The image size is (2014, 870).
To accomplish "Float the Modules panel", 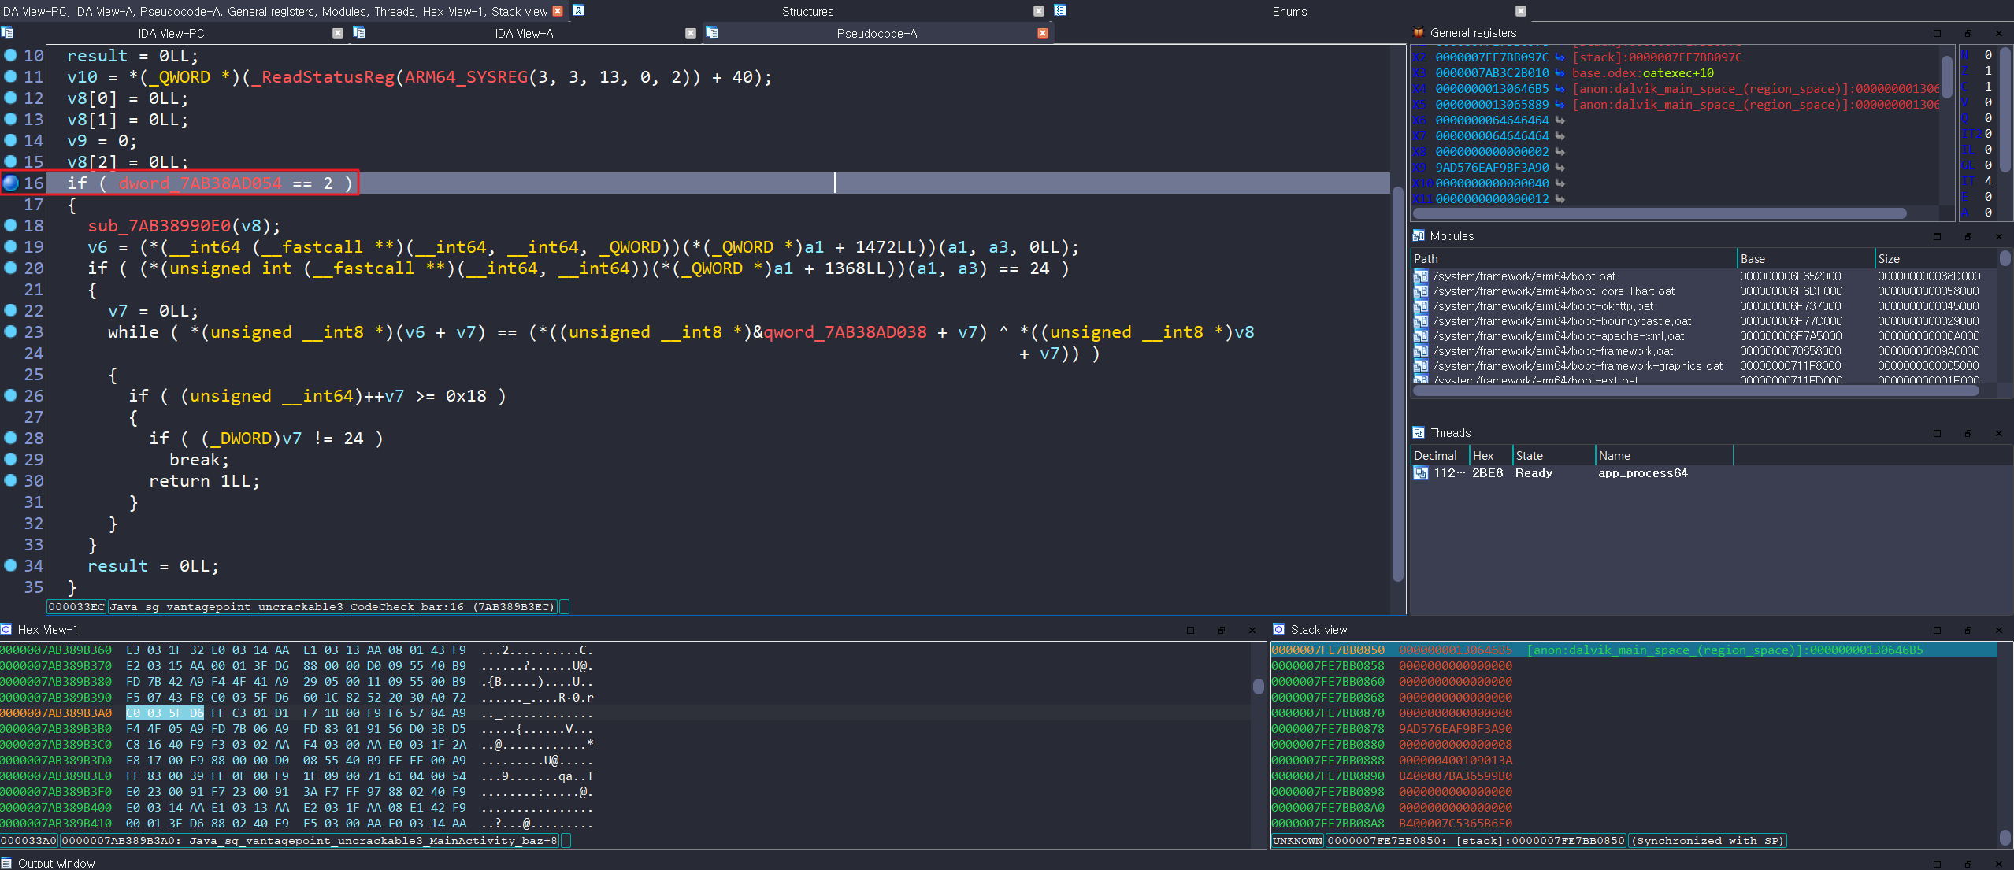I will (1968, 236).
